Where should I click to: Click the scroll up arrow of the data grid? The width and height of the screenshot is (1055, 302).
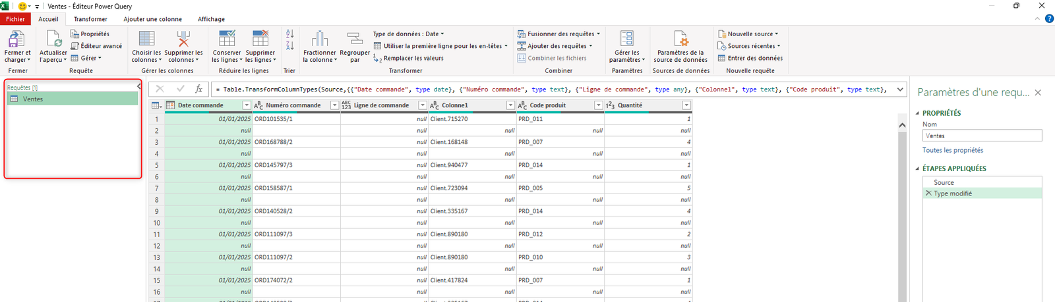(x=902, y=124)
